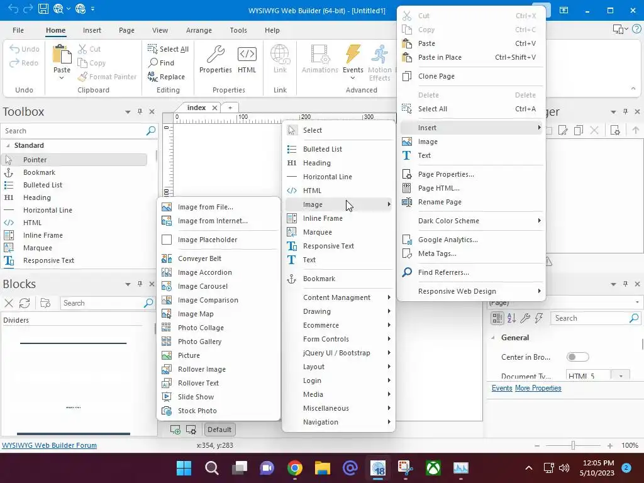644x483 pixels.
Task: Click alphabetical sort icon in properties panel
Action: point(511,318)
